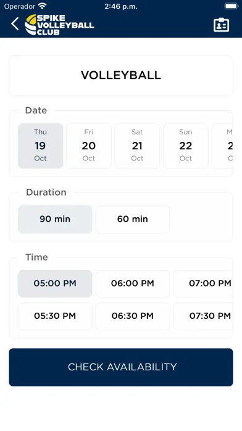Pick the 05:30 PM time slot
Viewport: 242px width, 431px height.
pyautogui.click(x=55, y=316)
